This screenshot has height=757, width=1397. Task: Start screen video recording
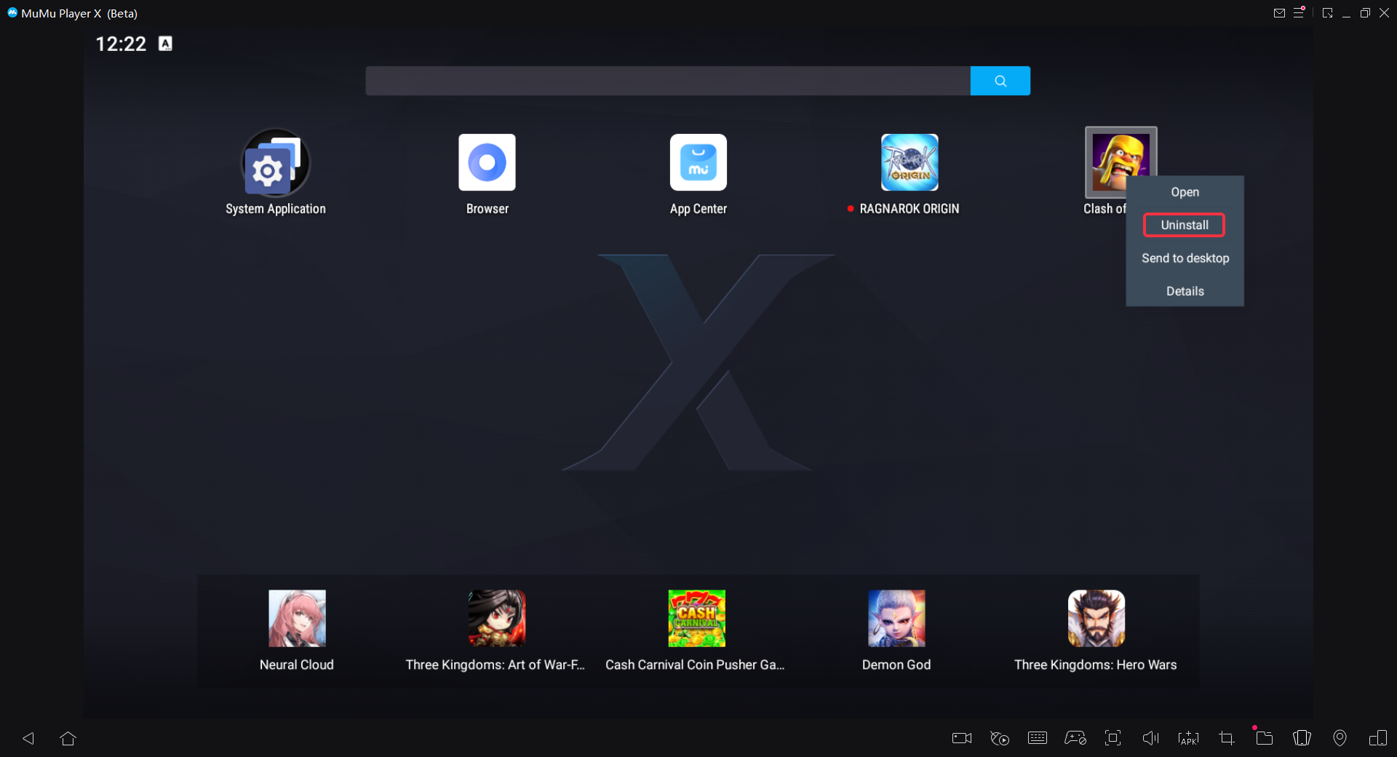[x=962, y=738]
